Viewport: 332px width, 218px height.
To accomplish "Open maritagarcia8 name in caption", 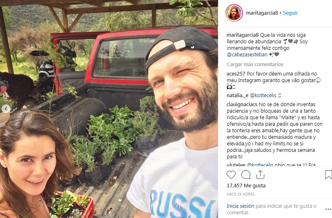I will (243, 35).
